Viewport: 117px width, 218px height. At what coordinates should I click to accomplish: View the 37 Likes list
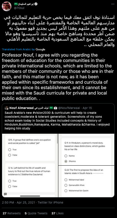point(57,213)
